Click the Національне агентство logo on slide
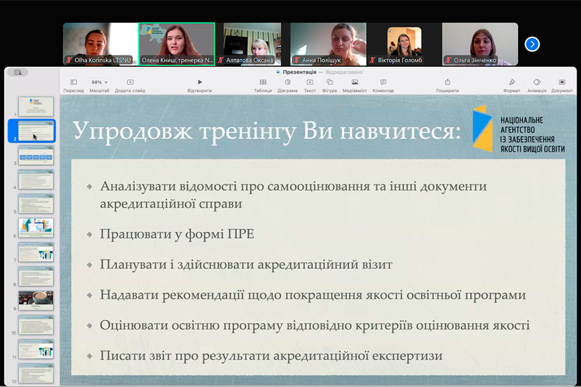This screenshot has width=581, height=387. pos(518,128)
